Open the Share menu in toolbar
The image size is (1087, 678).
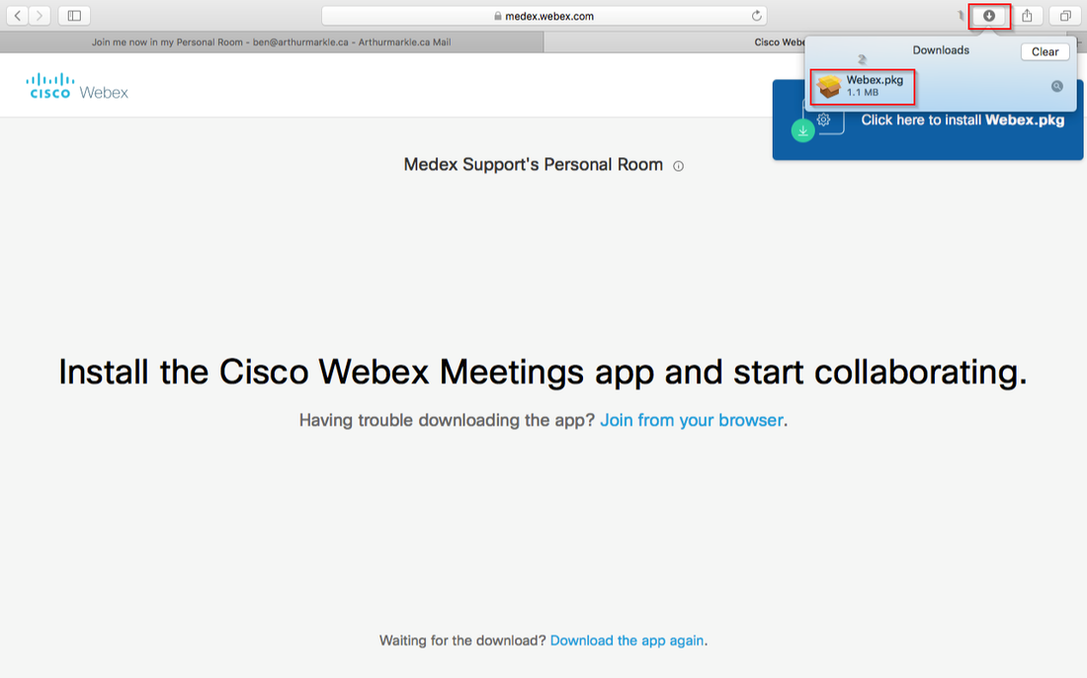(1028, 16)
